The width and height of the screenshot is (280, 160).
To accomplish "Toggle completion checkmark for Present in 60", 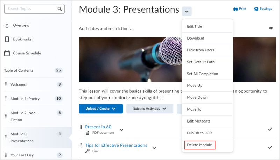I will pos(270,129).
